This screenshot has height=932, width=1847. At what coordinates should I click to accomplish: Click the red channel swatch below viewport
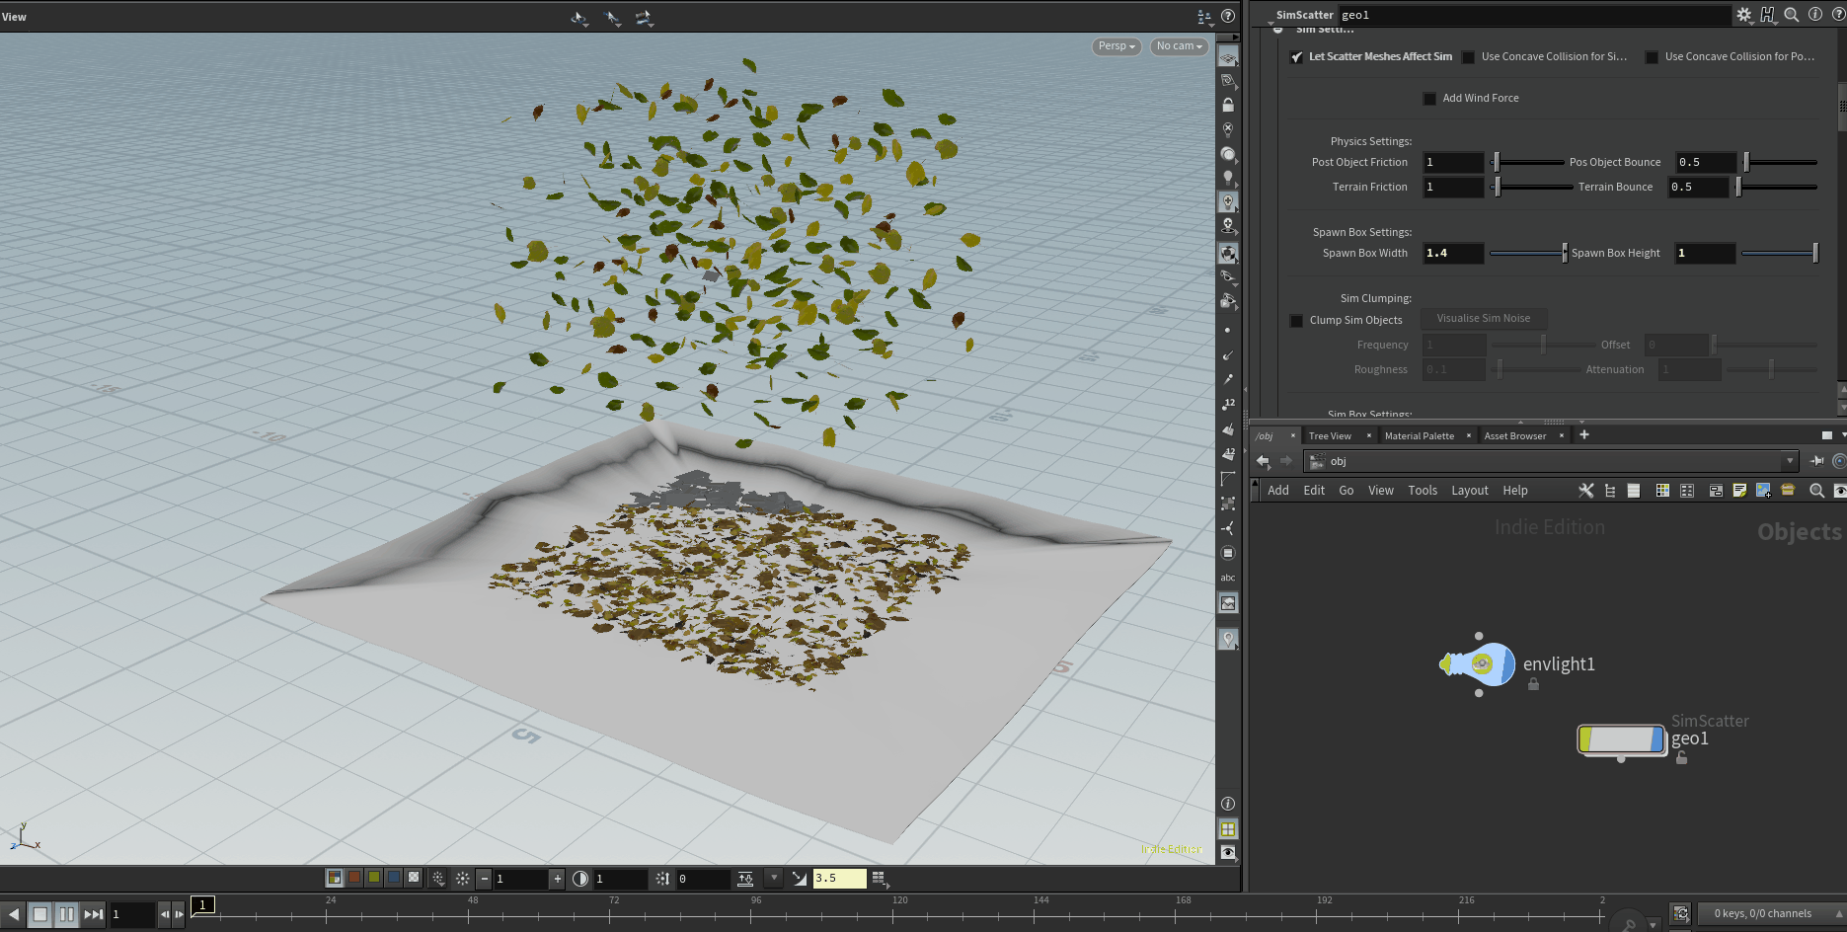pos(354,878)
